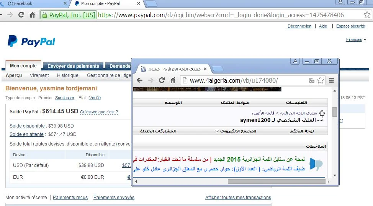Open لوحة التحكم control panel link
The height and width of the screenshot is (206, 373).
pos(302,131)
